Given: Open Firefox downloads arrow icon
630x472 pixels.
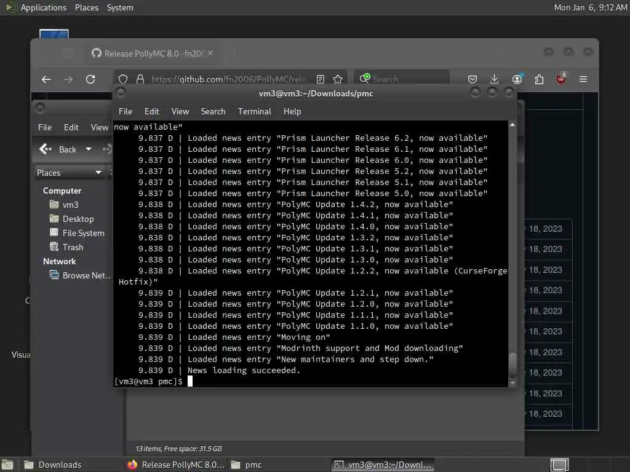Looking at the screenshot, I should (x=495, y=79).
